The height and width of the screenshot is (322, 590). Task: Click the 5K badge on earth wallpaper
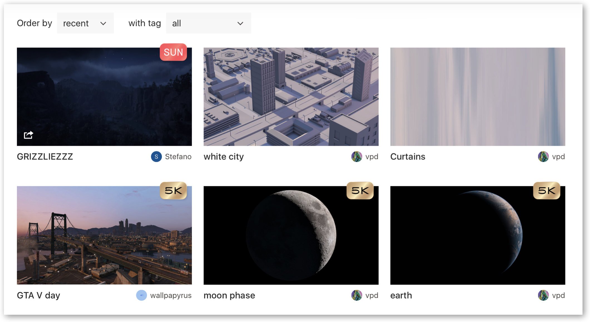[x=546, y=191]
